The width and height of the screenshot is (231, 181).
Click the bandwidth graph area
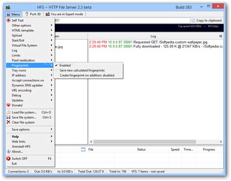click(x=139, y=28)
